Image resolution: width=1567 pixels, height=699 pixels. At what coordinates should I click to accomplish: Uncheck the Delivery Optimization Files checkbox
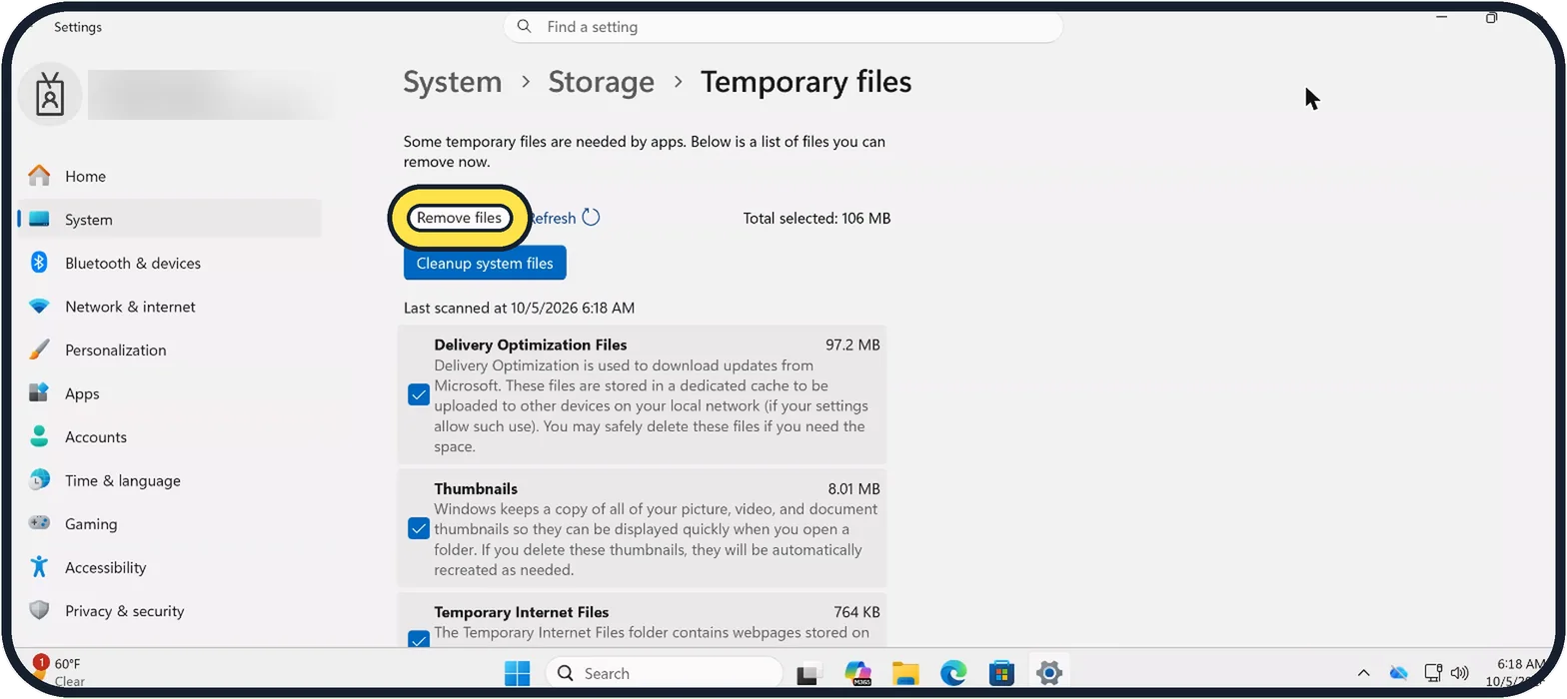pos(419,395)
